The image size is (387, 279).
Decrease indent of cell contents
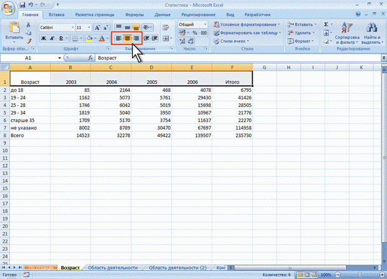point(146,38)
